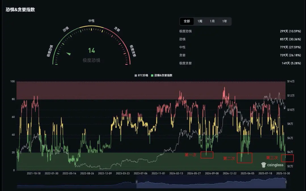The width and height of the screenshot is (306, 191).
Task: Click the left range slider handle
Action: (x=137, y=182)
